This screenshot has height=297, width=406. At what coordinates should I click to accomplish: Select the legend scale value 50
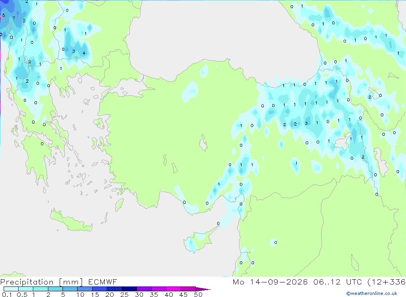[199, 295]
